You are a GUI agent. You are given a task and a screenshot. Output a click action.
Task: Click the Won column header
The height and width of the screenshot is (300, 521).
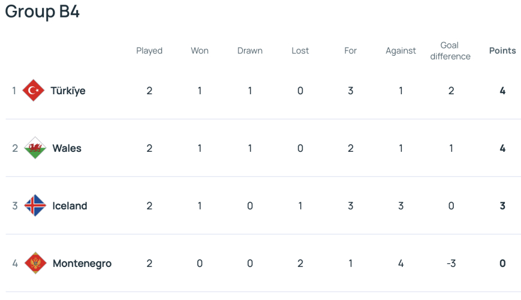(200, 50)
